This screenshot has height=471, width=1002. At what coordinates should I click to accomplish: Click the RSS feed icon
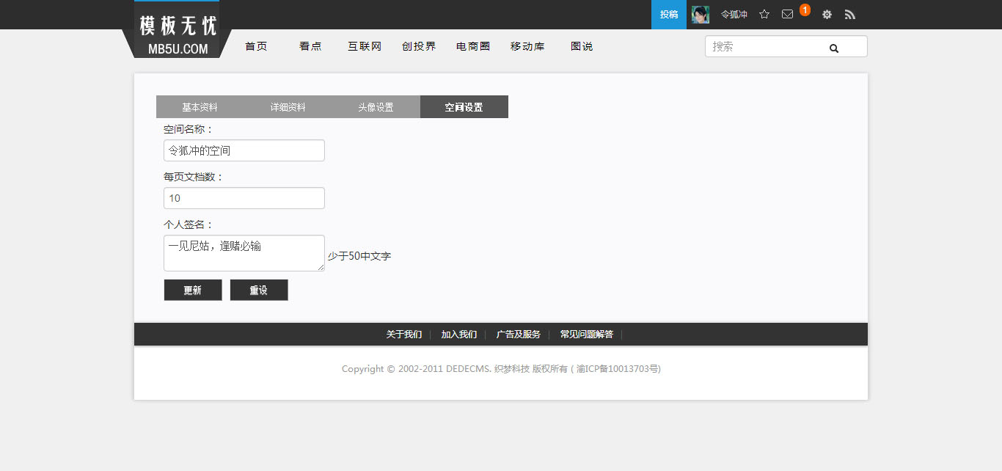850,15
